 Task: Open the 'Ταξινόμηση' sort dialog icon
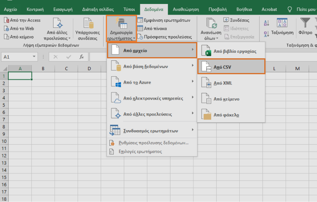coord(282,23)
